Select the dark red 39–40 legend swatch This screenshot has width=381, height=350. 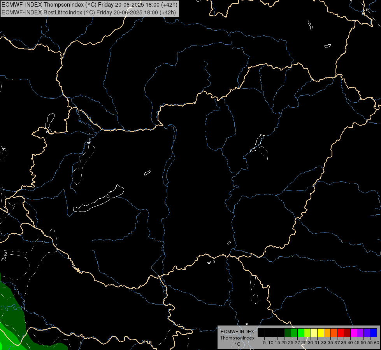click(x=347, y=332)
